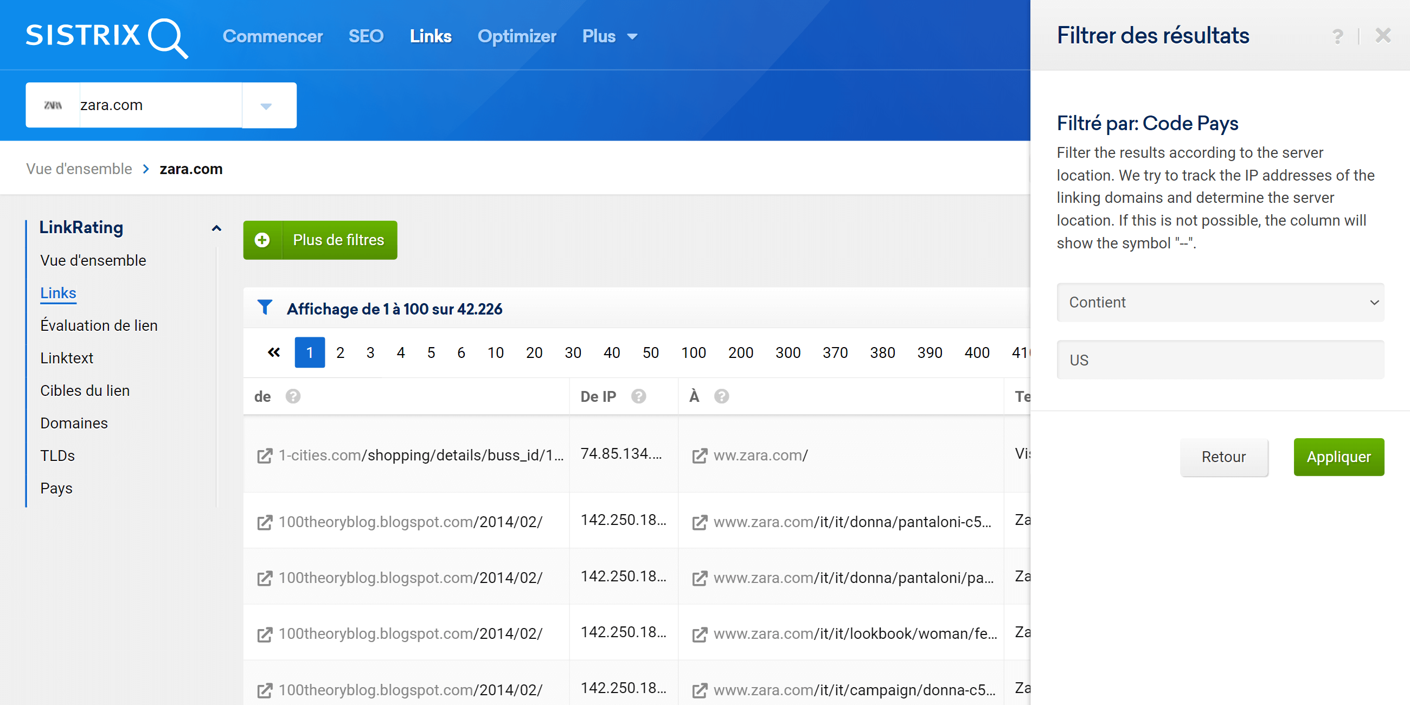Open the Contient condition dropdown
This screenshot has width=1410, height=705.
[1220, 302]
